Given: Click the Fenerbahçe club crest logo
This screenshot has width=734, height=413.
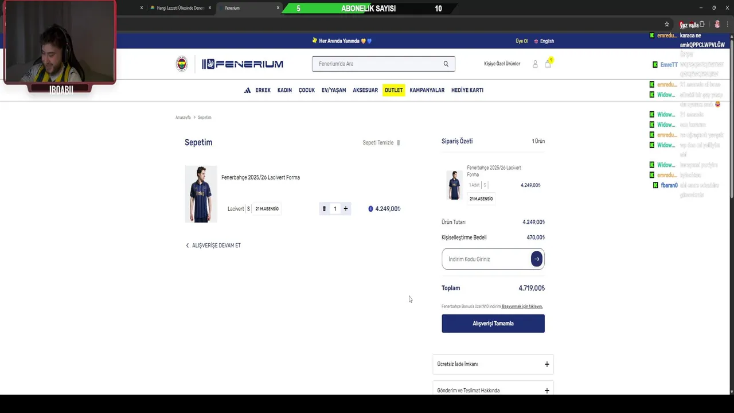Looking at the screenshot, I should tap(182, 64).
